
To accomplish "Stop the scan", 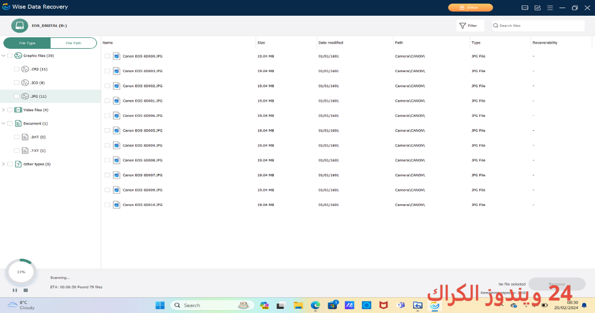I will 26,290.
